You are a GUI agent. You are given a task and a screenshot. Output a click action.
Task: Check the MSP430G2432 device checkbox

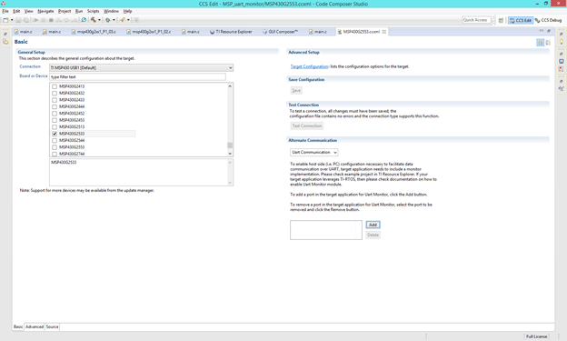coord(55,94)
